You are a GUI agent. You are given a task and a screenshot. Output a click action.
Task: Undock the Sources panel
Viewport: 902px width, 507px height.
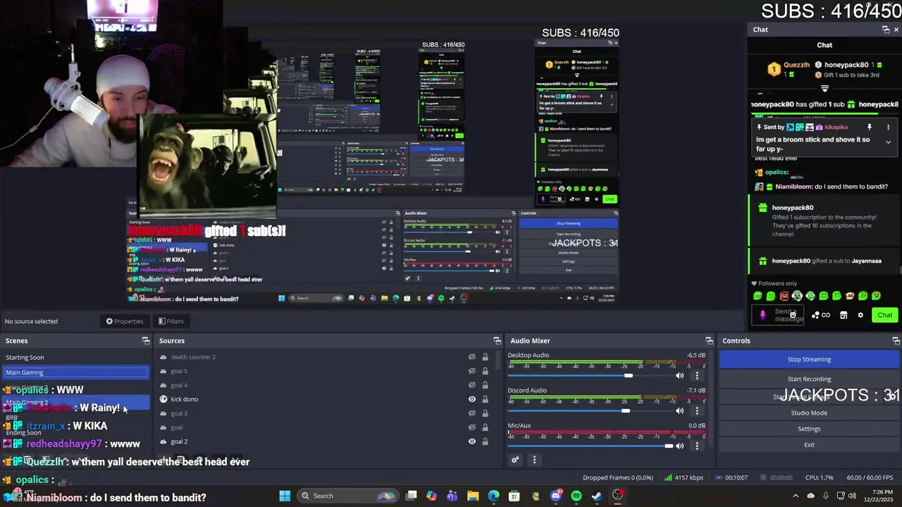(497, 341)
